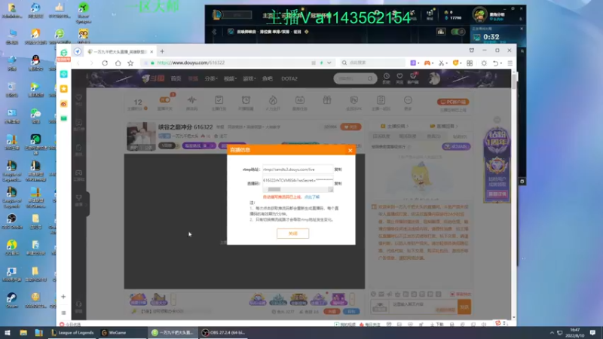Expand the fifth Douyu navigation dropdown

249,78
